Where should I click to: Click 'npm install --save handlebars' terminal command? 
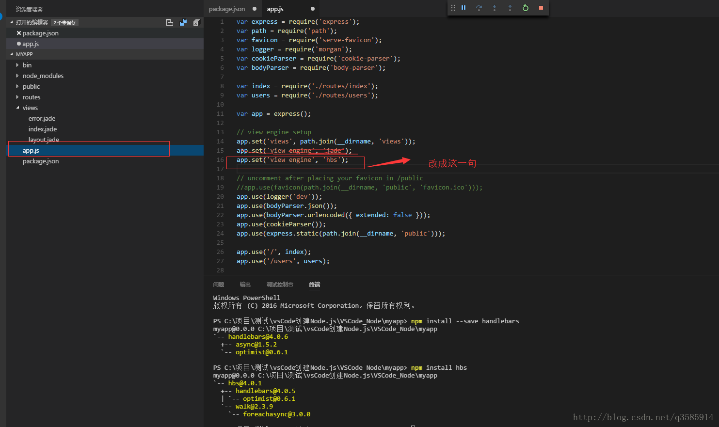click(x=465, y=321)
